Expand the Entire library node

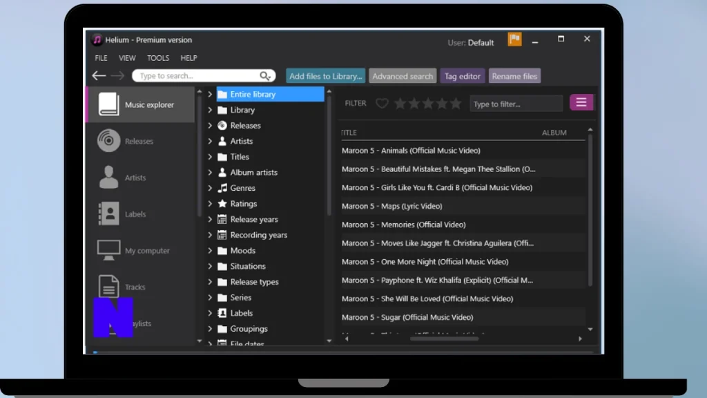(x=210, y=94)
